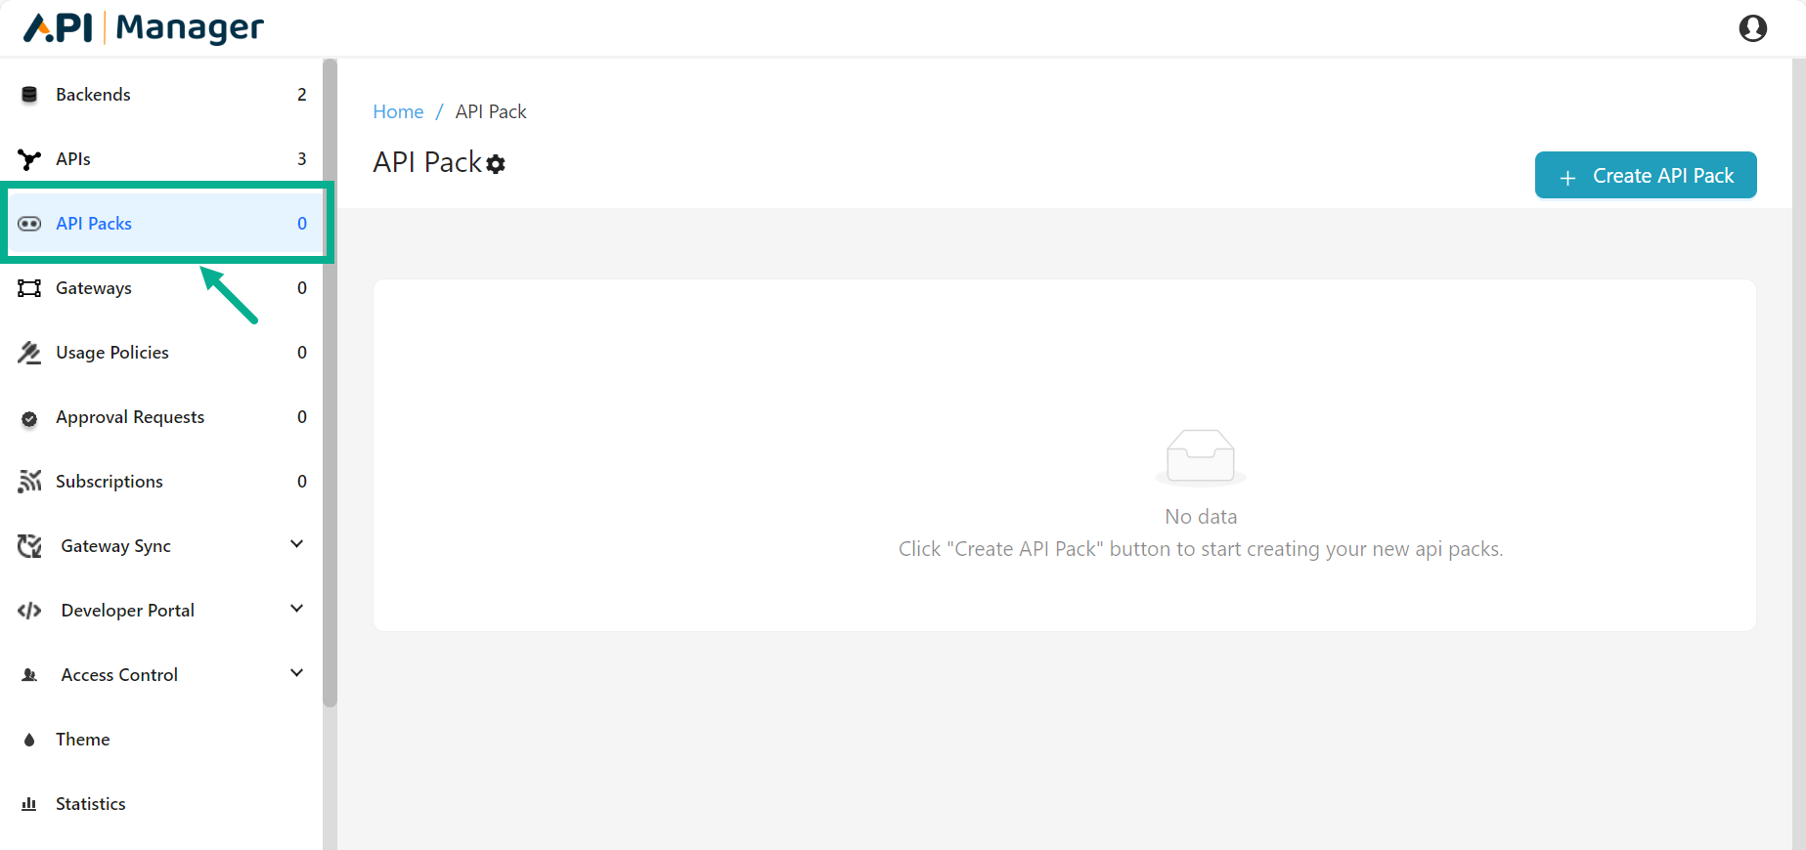Click the Subscriptions feed icon
The width and height of the screenshot is (1806, 850).
29,482
